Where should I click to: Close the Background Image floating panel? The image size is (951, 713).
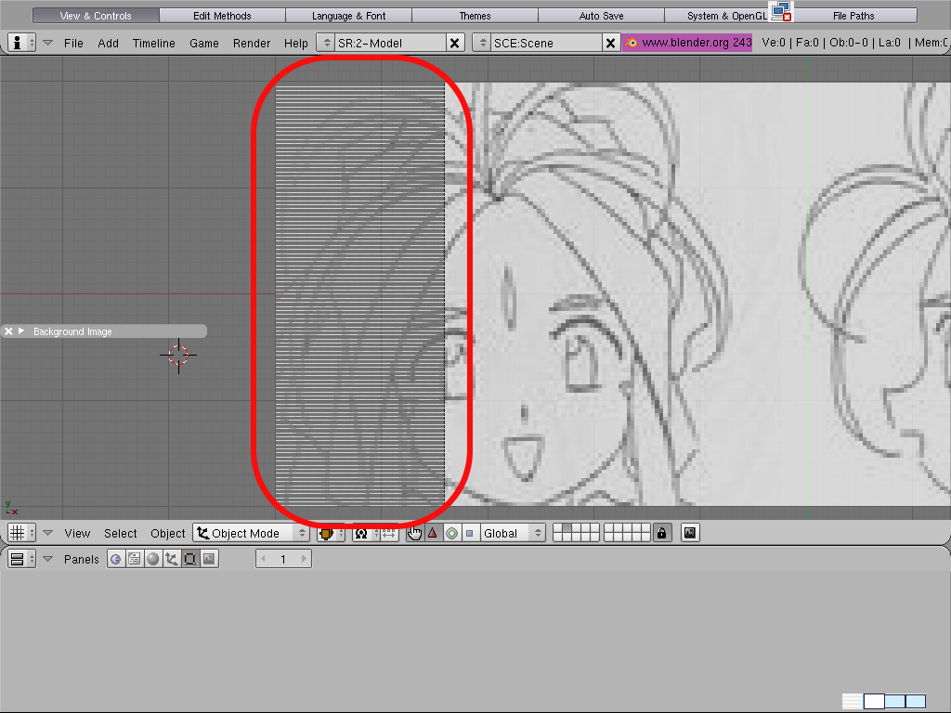click(x=8, y=331)
